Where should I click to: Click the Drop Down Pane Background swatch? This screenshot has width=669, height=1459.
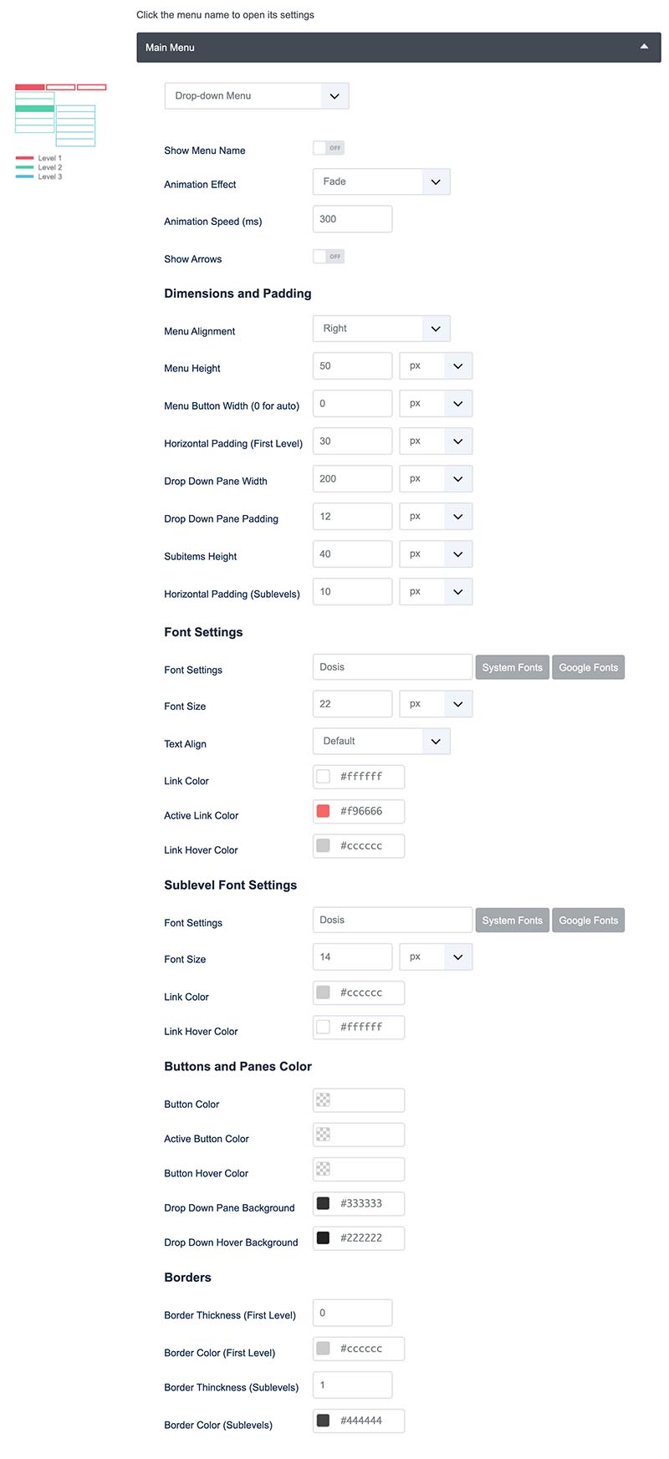pyautogui.click(x=324, y=1203)
